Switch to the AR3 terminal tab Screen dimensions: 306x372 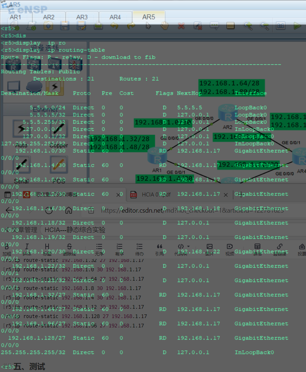(x=82, y=17)
